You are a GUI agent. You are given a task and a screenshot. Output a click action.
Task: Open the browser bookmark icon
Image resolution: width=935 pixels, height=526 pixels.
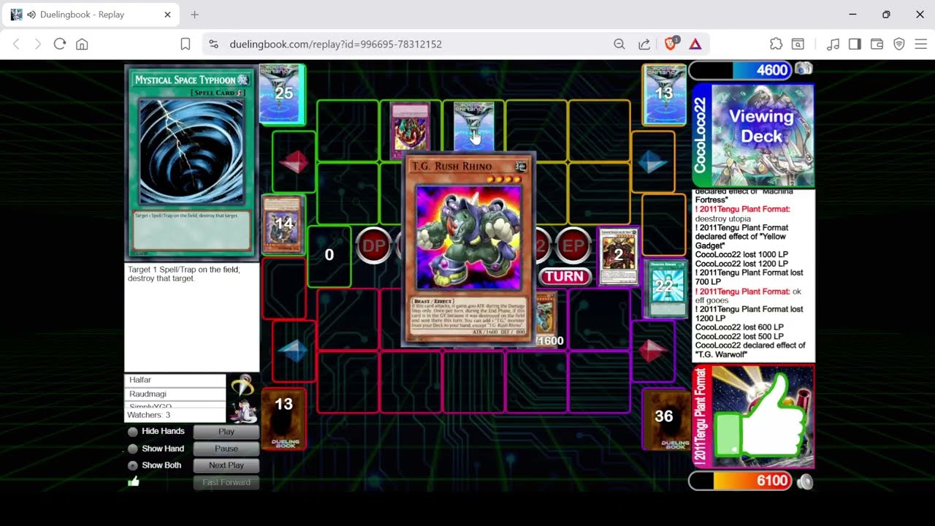tap(186, 45)
